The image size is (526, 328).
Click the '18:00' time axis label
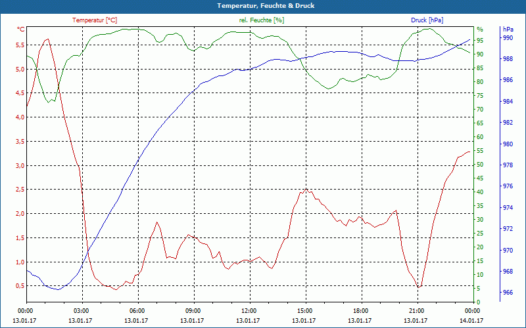(x=360, y=310)
